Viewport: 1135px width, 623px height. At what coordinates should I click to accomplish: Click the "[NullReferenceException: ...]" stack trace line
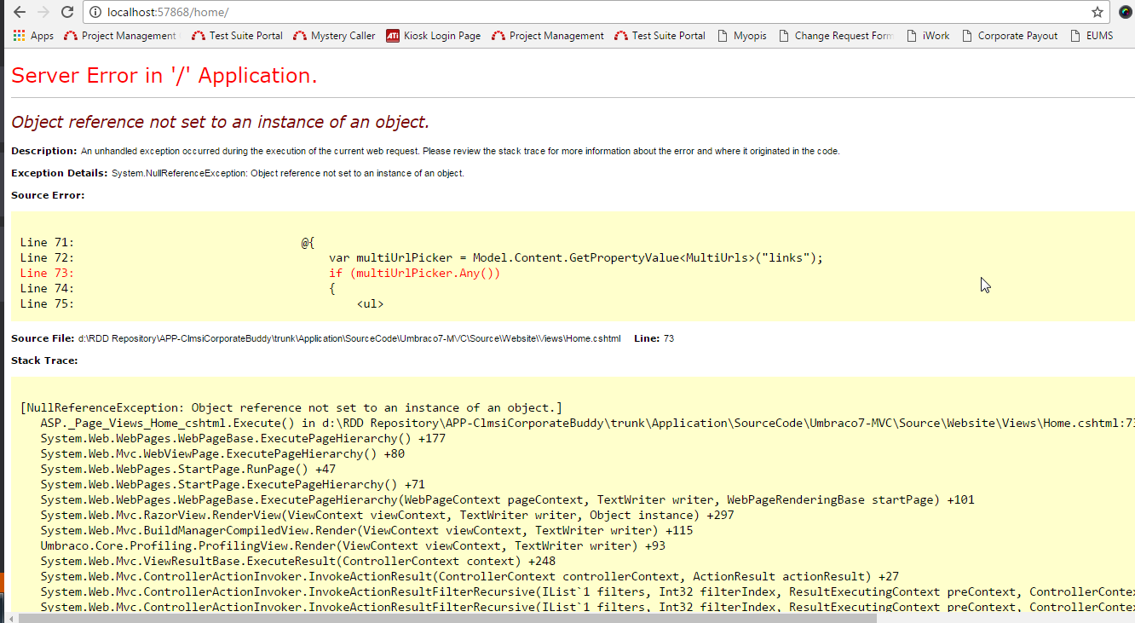291,408
